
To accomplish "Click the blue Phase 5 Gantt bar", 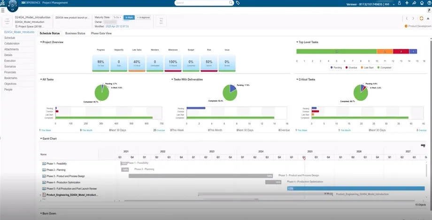I will point(355,189).
